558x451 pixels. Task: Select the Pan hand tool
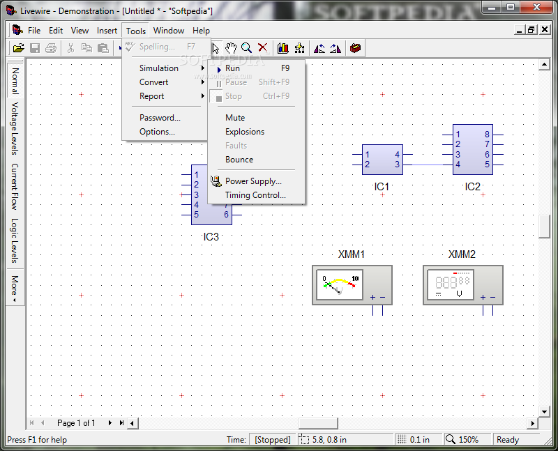231,48
